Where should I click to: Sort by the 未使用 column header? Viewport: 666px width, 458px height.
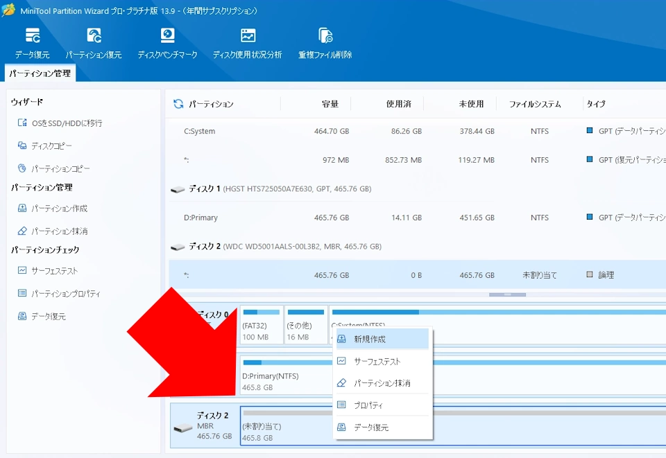pos(471,104)
